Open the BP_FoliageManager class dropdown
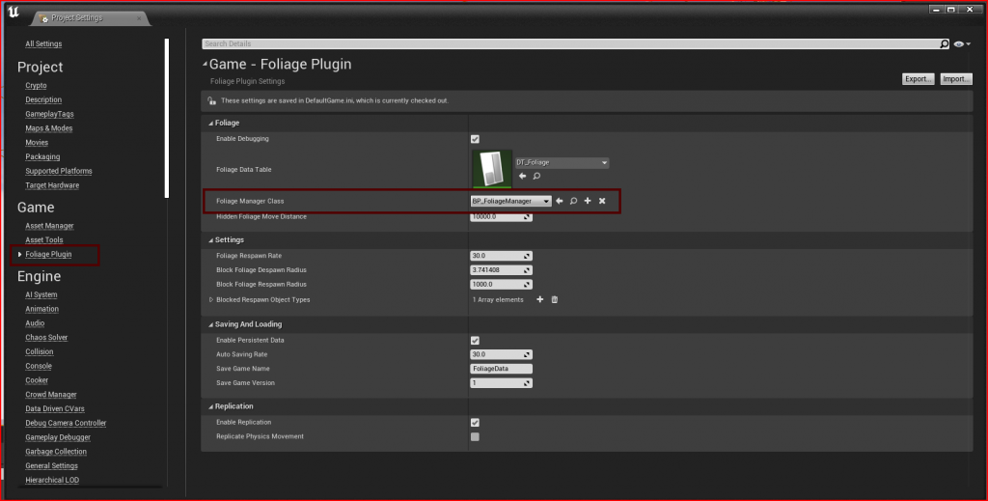The image size is (988, 501). (511, 201)
